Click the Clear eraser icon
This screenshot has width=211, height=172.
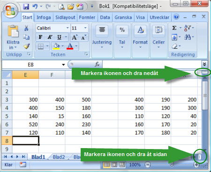[174, 46]
